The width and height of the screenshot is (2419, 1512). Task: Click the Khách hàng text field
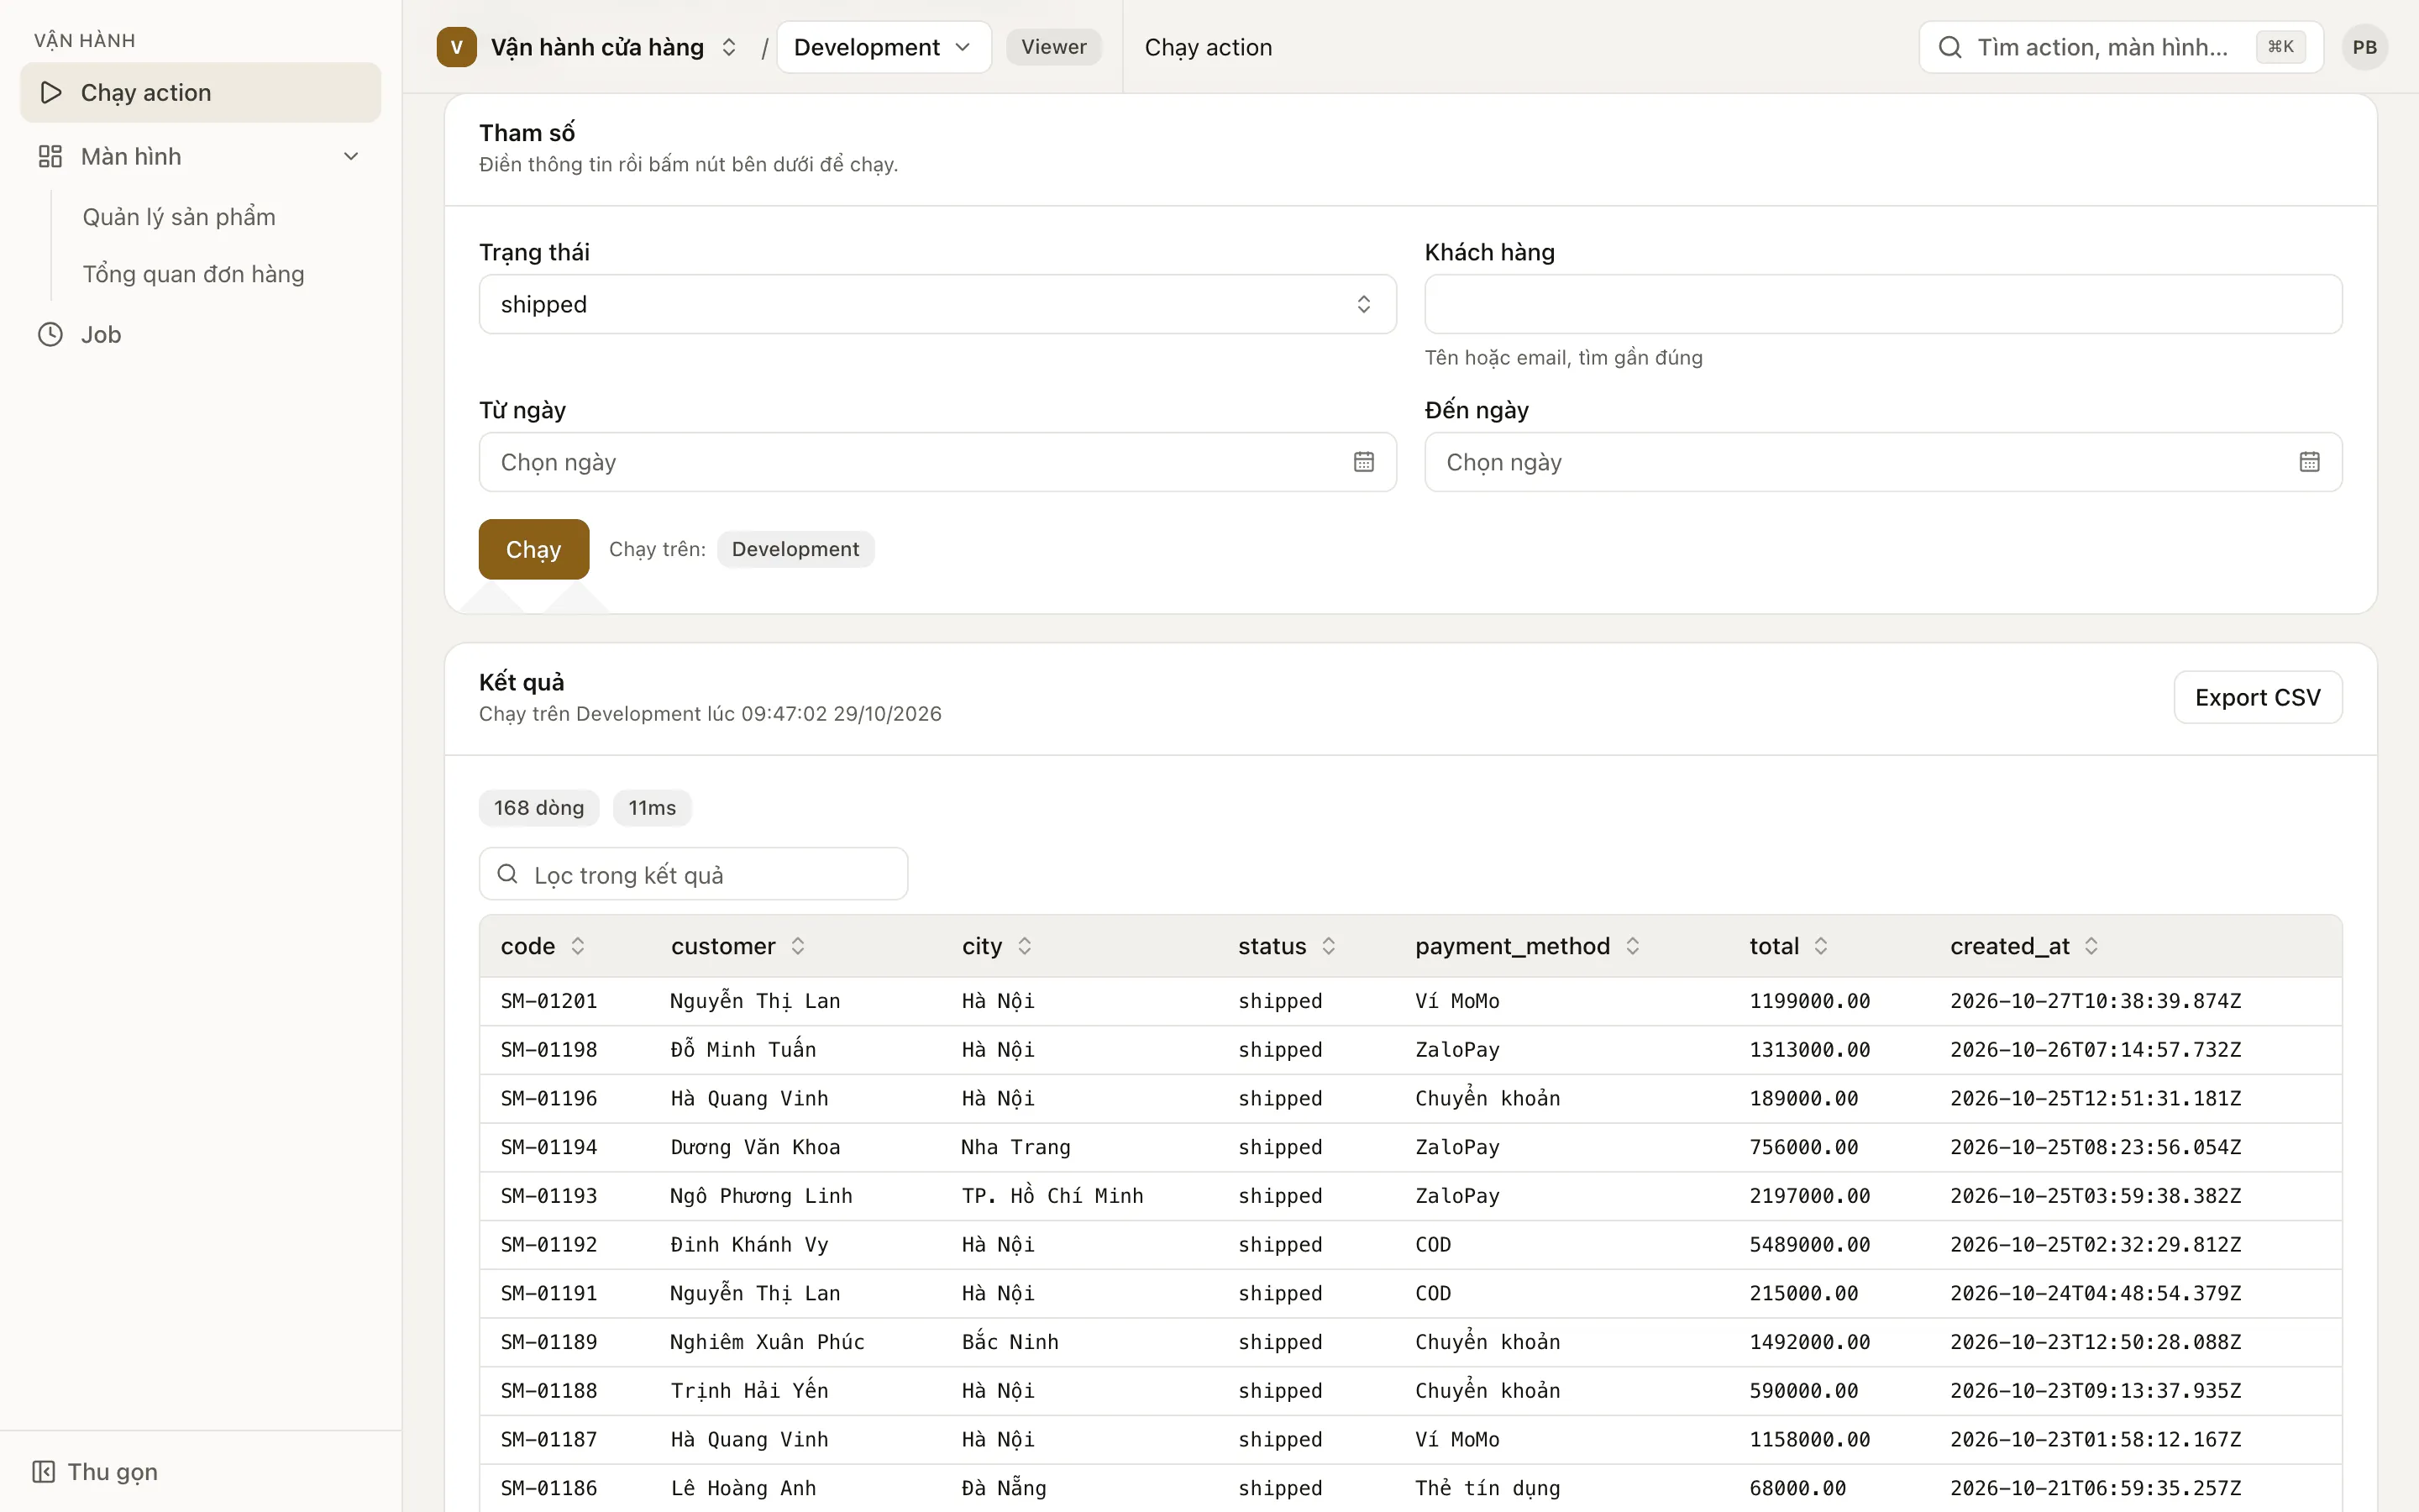pos(1882,304)
